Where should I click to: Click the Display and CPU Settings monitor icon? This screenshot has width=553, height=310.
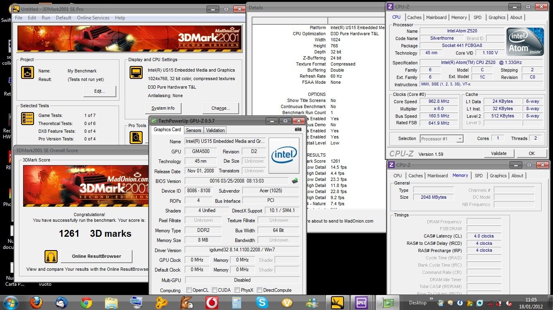pyautogui.click(x=136, y=72)
